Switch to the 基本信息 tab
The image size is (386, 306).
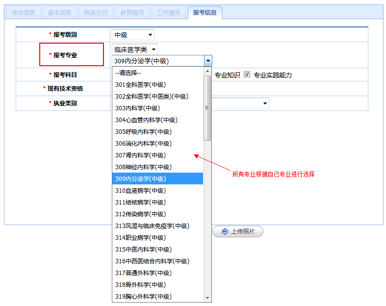(x=59, y=13)
